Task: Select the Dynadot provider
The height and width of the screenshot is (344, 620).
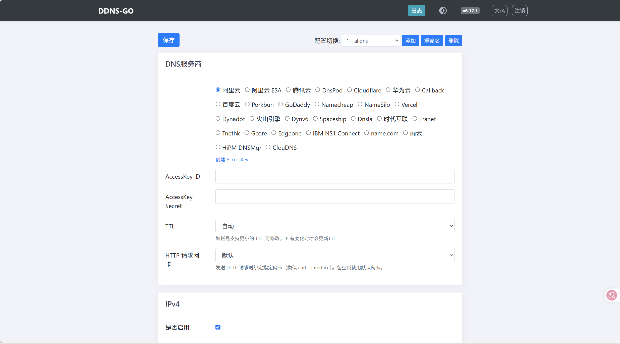Action: pyautogui.click(x=218, y=119)
